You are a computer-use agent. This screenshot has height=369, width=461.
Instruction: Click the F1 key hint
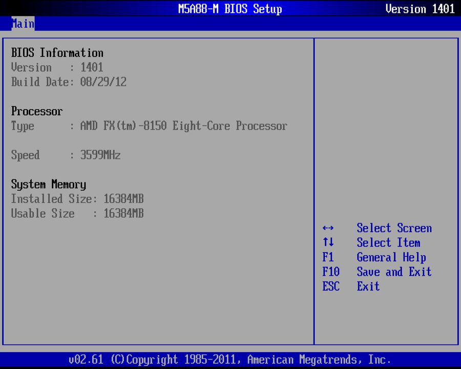pos(328,257)
